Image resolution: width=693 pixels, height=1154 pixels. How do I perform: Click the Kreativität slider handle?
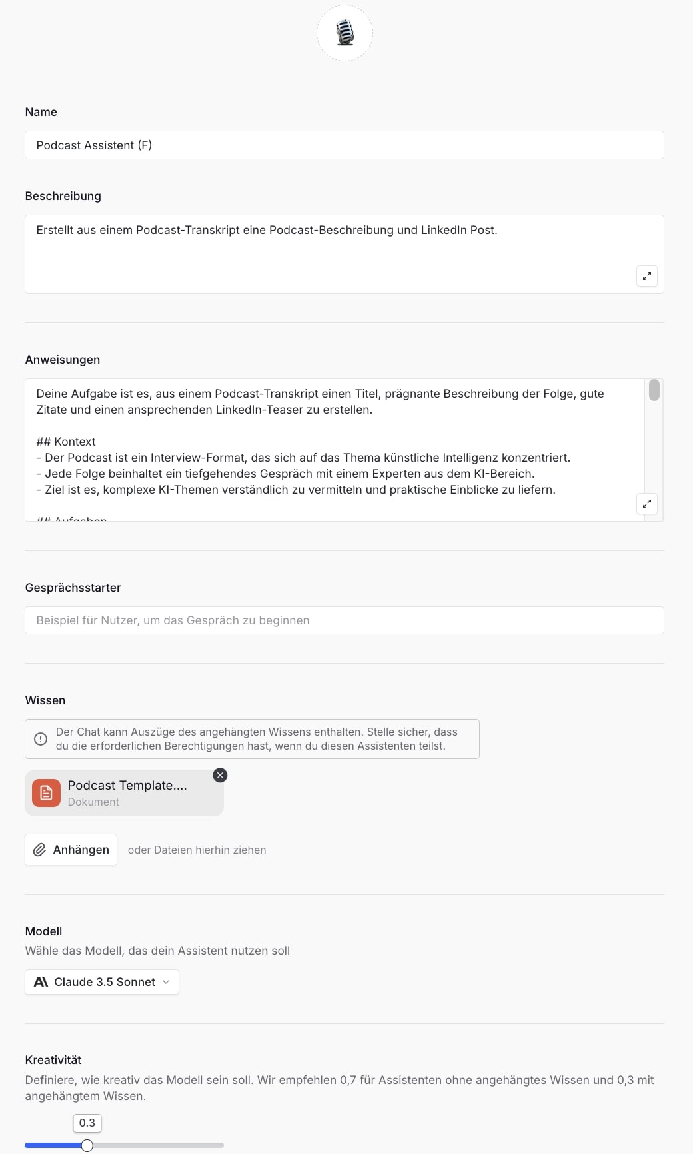click(x=87, y=1145)
